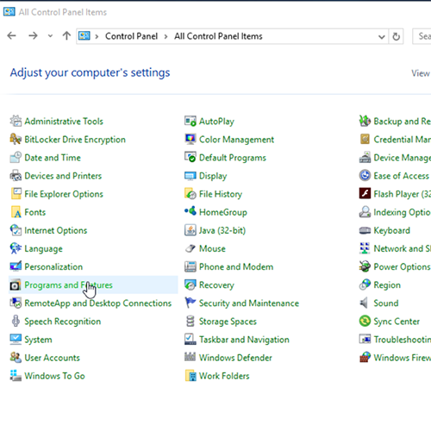Open the Credential Manager link
This screenshot has height=431, width=431.
click(x=402, y=140)
